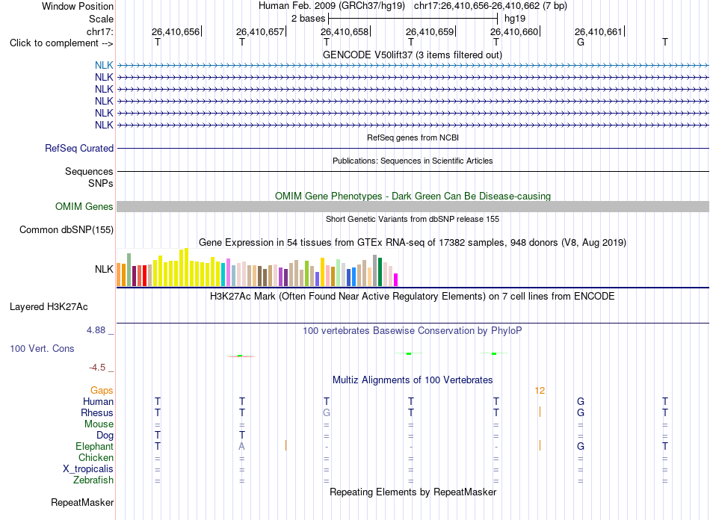The image size is (710, 520).
Task: Click the Dog species label
Action: pyautogui.click(x=105, y=435)
